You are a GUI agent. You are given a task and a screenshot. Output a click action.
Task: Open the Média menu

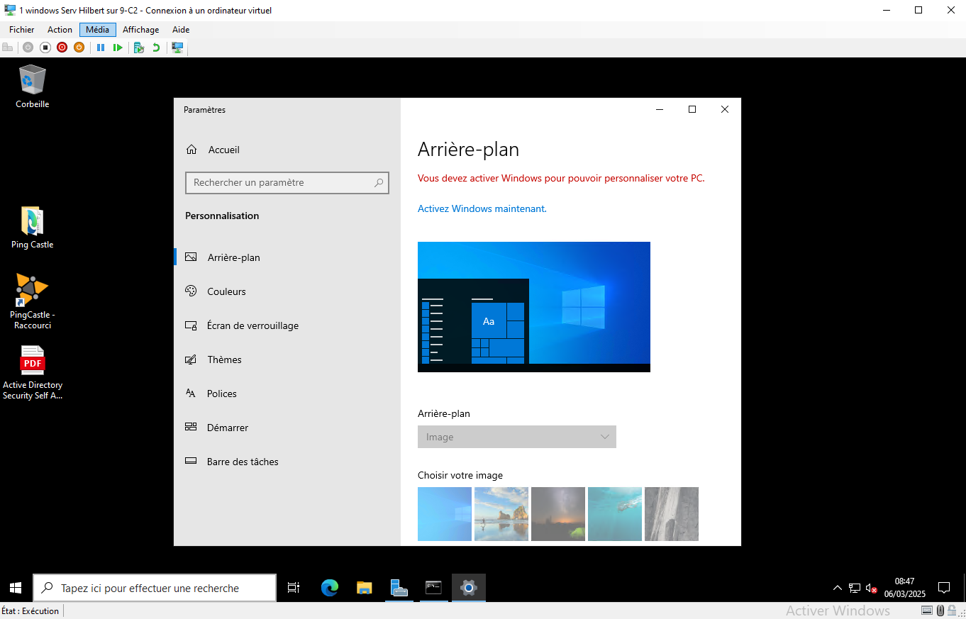tap(97, 30)
